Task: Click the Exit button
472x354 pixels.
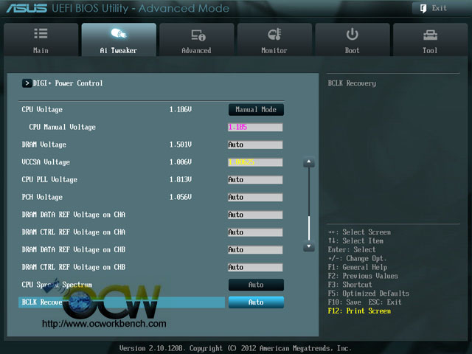Action: pyautogui.click(x=440, y=8)
